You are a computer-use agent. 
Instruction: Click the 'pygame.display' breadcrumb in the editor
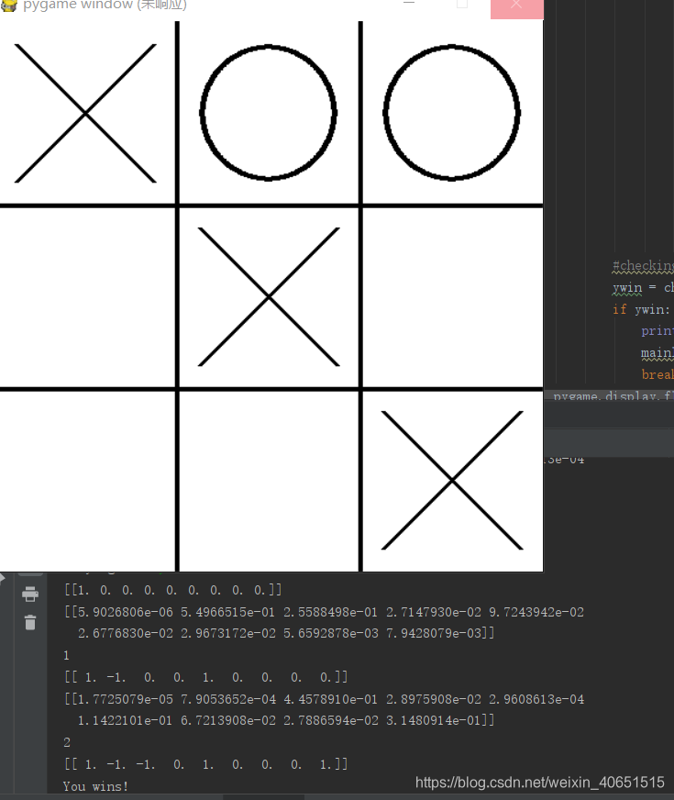[x=613, y=395]
